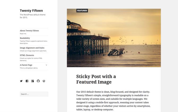Click the post excerpt paragraph text
Image resolution: width=178 pixels, height=112 pixels.
tap(113, 101)
